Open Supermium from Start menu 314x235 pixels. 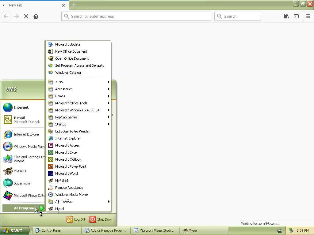[x=23, y=183]
